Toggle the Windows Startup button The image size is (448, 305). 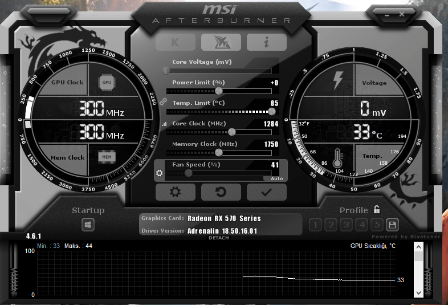(88, 225)
